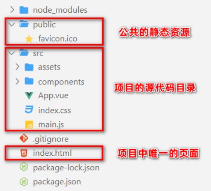Expand the assets folder chevron
The width and height of the screenshot is (211, 191).
tap(18, 67)
